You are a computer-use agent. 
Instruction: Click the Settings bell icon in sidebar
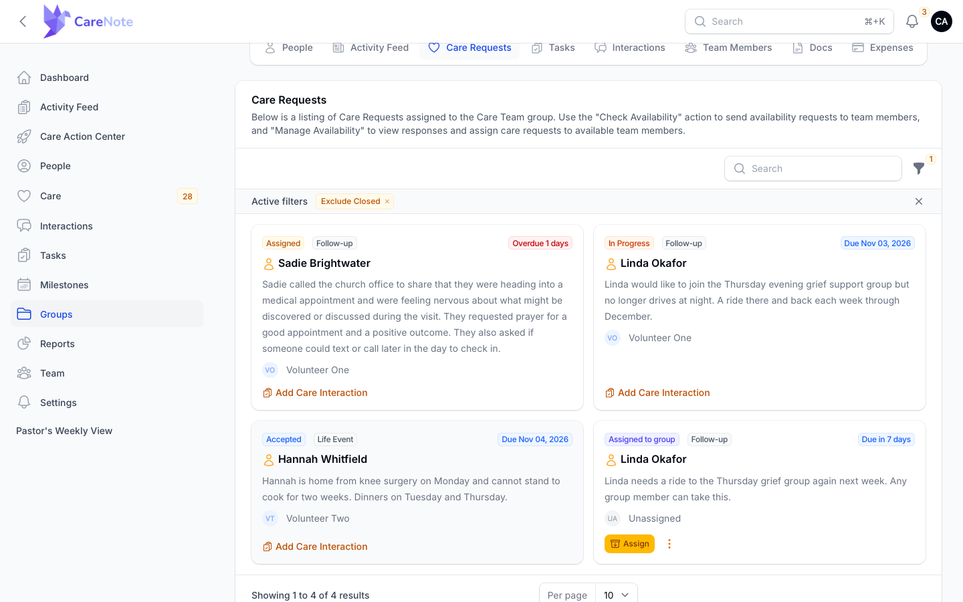coord(24,403)
